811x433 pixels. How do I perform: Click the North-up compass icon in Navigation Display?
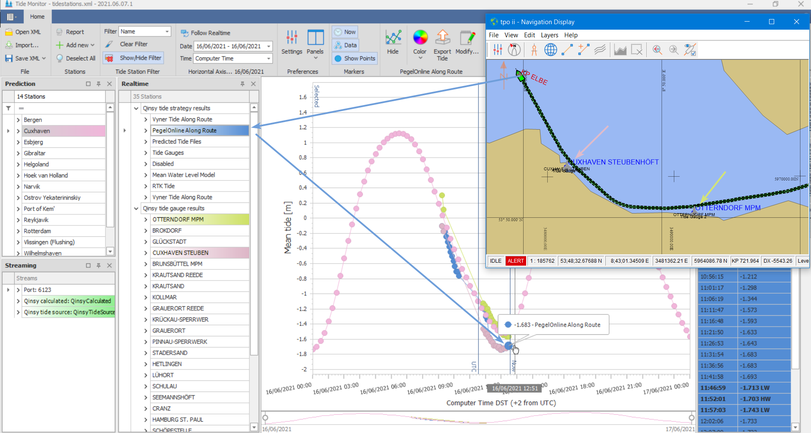tap(514, 50)
